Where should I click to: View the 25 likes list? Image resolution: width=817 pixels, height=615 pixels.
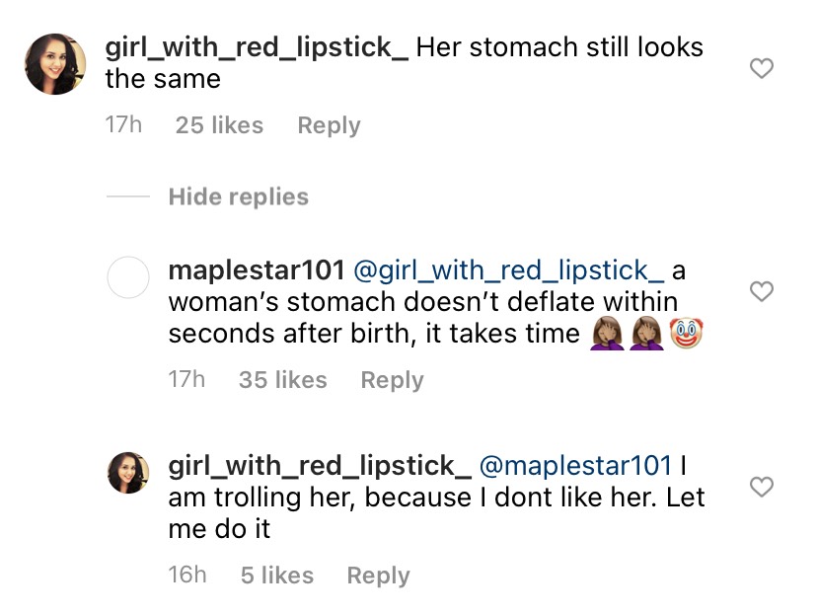pos(218,125)
